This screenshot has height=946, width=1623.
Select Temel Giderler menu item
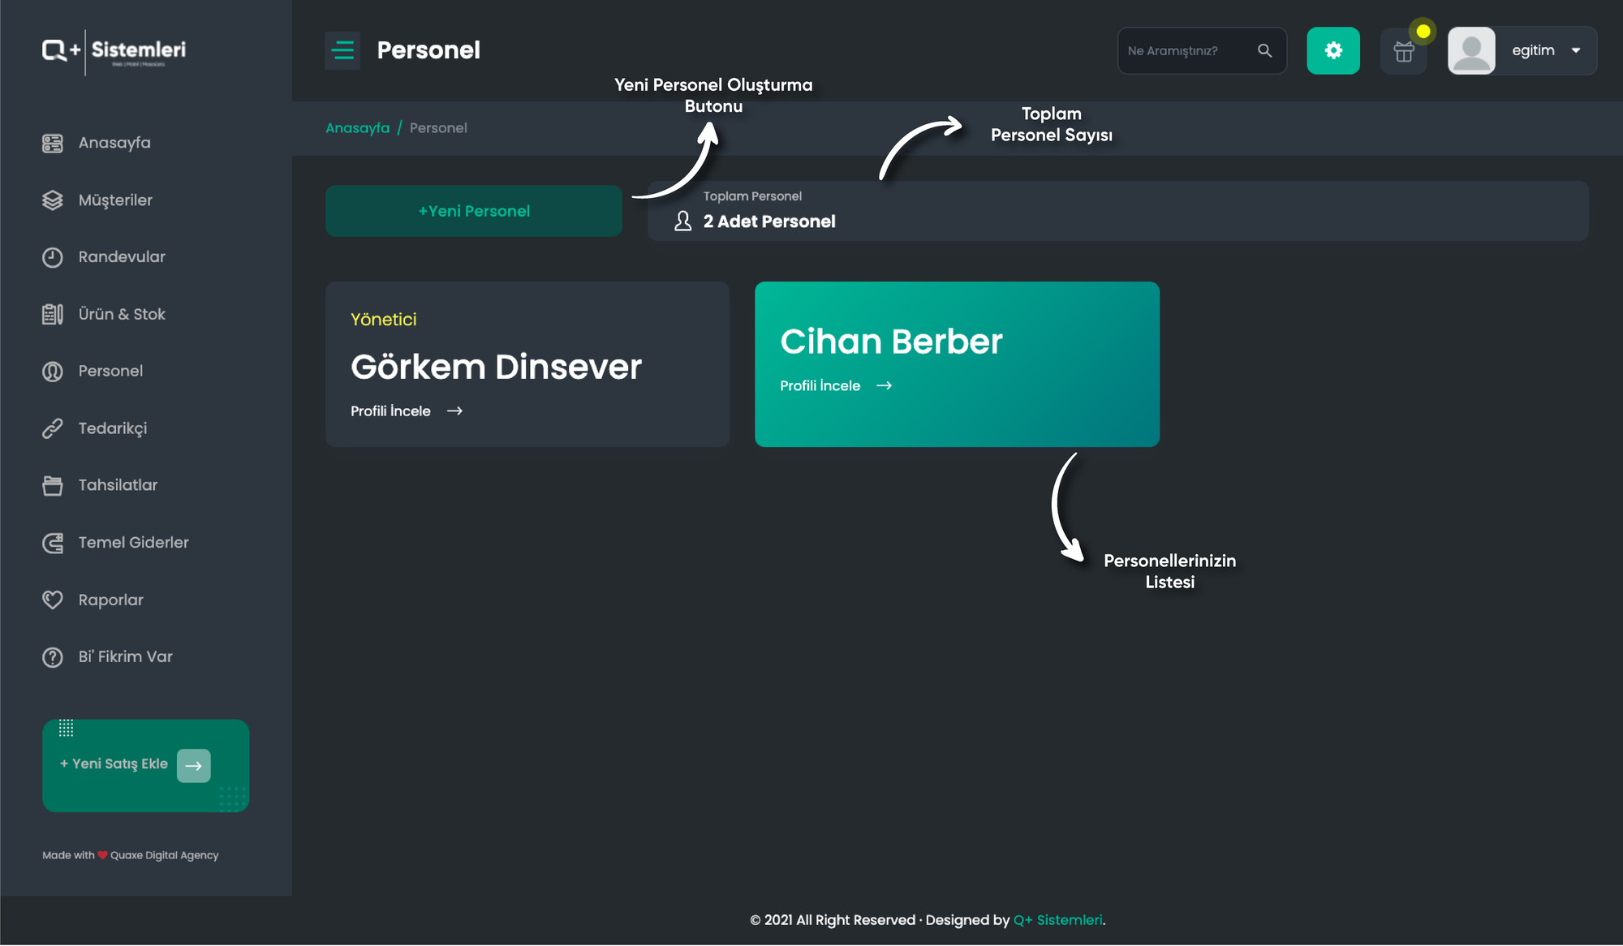(x=133, y=543)
